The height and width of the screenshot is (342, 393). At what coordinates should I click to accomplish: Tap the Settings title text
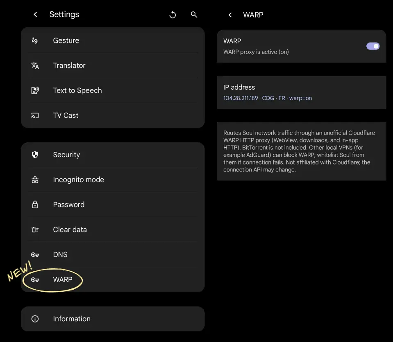tap(64, 14)
